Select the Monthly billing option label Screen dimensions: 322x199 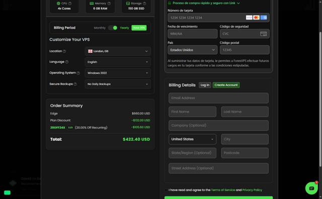point(100,28)
